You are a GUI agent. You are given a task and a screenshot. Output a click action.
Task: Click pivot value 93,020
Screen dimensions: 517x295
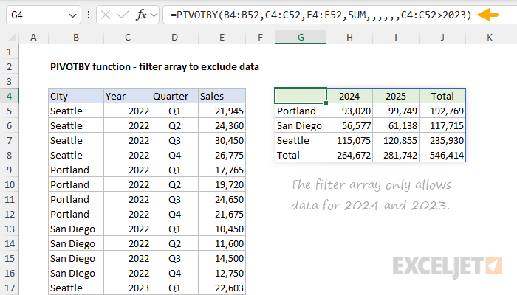[x=349, y=111]
